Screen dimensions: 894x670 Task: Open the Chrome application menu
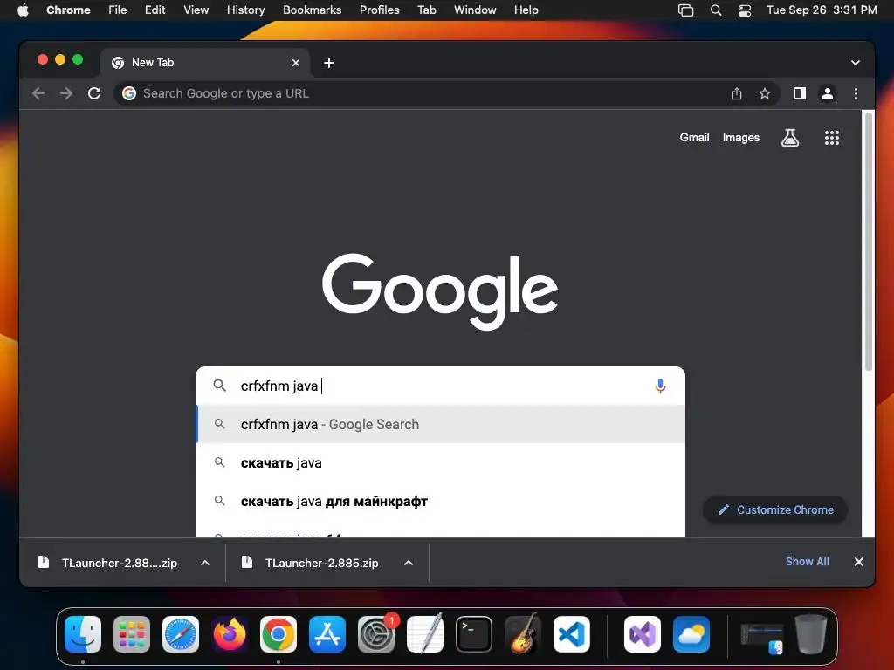point(68,10)
